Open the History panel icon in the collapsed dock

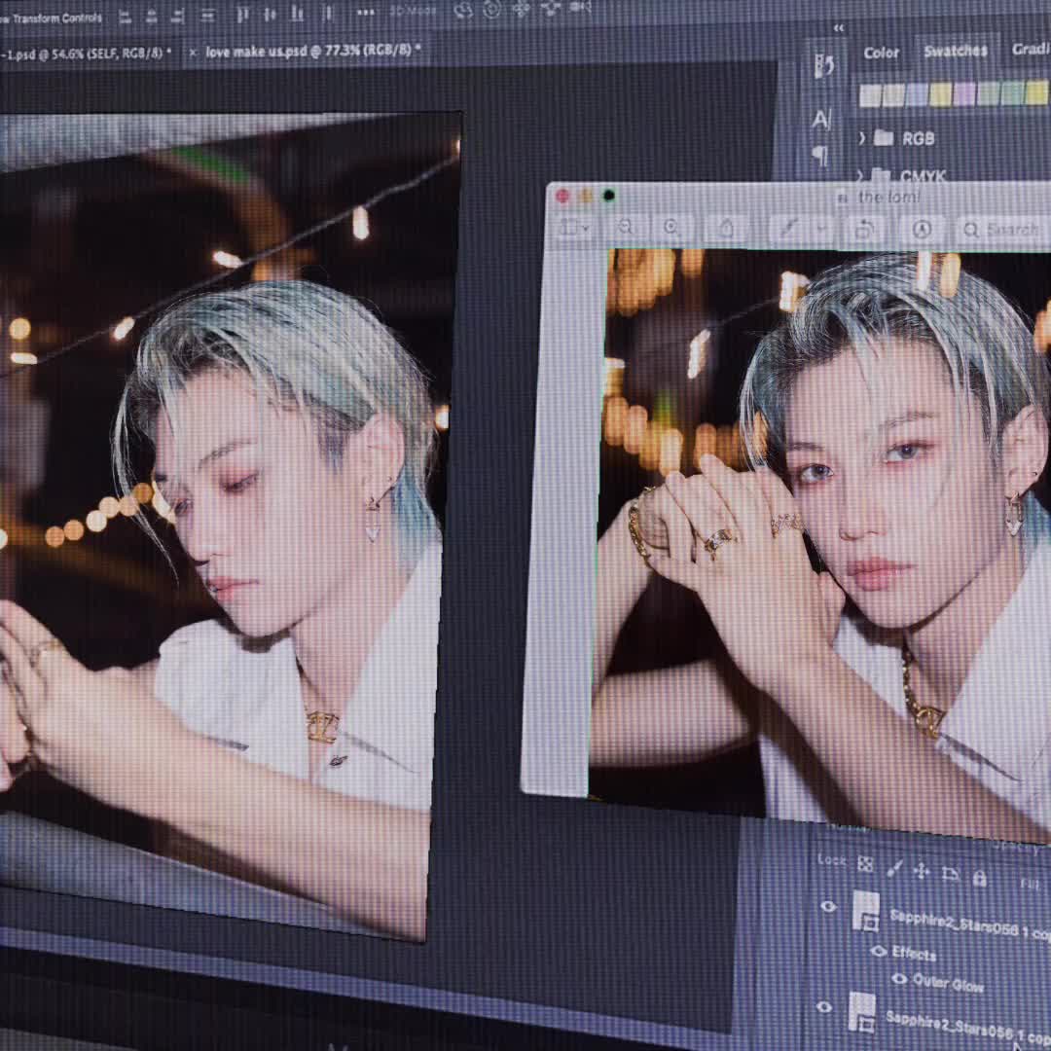824,66
